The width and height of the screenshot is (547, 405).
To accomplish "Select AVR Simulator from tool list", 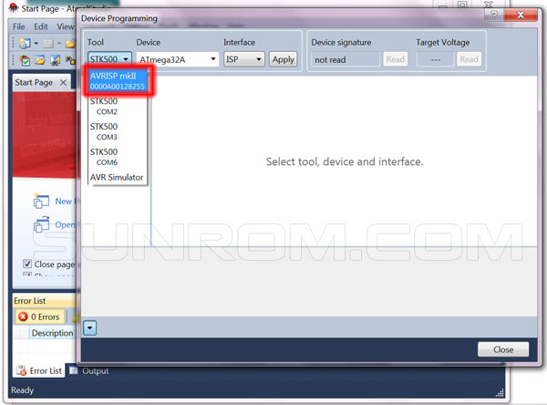I will pos(117,177).
